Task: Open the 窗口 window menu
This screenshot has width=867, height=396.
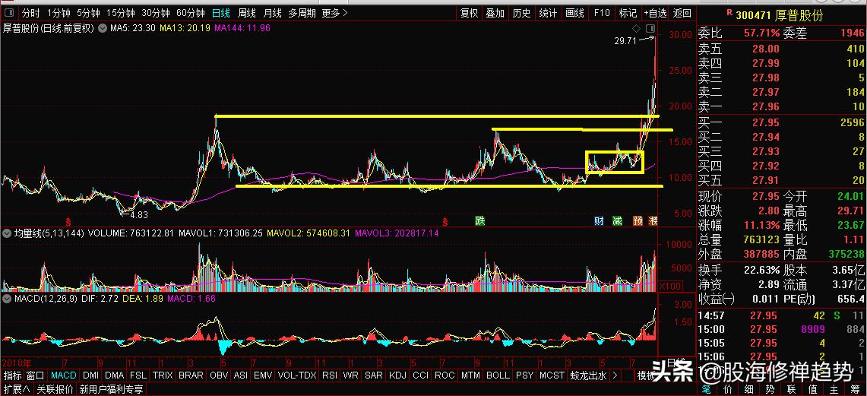Action: (36, 375)
